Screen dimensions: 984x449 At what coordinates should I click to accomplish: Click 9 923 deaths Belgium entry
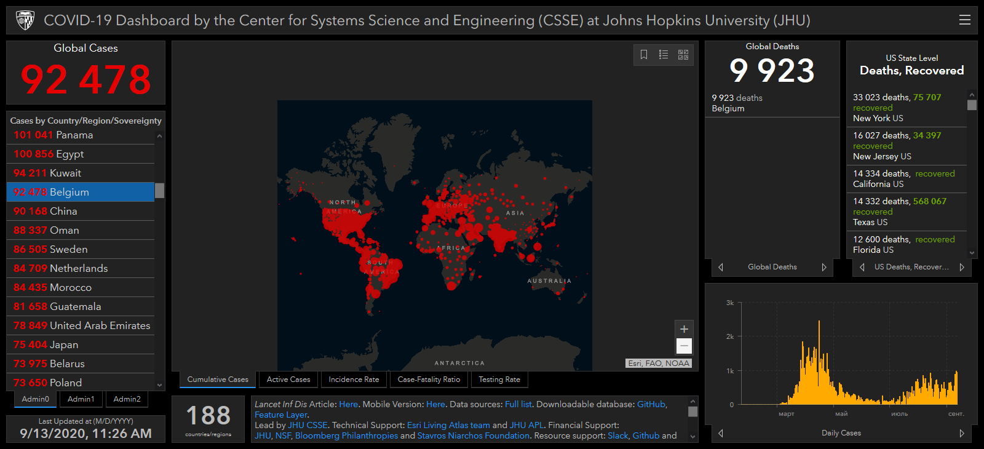coord(772,103)
